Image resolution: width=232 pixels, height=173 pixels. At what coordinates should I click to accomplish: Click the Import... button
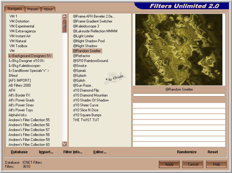[x=46, y=152]
